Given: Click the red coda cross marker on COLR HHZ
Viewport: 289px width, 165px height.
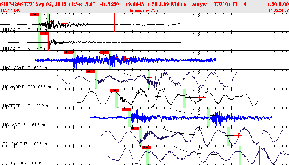Looking at the screenshot, I should coord(114,24).
